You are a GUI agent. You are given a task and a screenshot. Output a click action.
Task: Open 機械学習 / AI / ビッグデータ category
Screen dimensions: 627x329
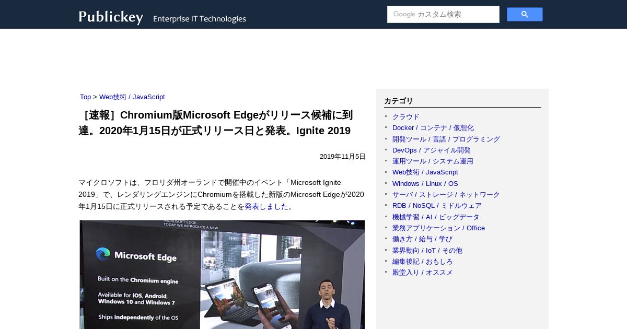pos(436,217)
